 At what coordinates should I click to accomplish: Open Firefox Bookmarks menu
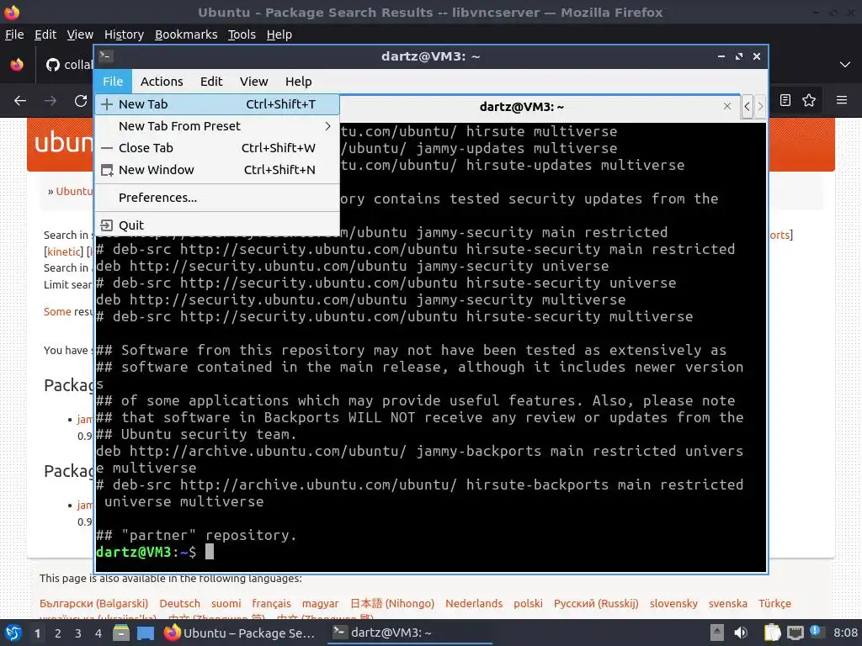(186, 34)
